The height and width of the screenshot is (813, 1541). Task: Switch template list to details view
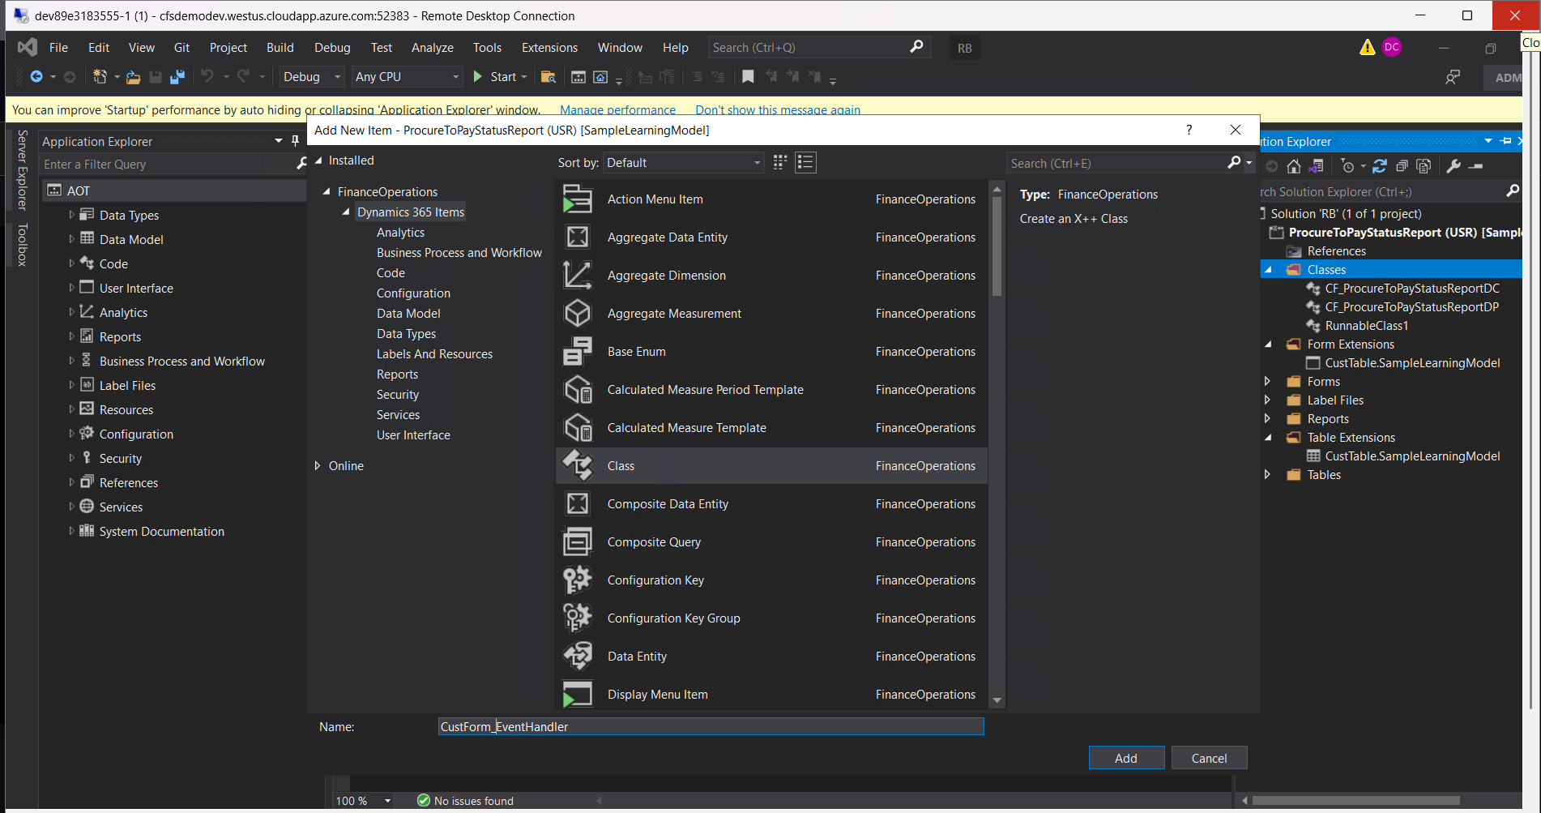[805, 162]
